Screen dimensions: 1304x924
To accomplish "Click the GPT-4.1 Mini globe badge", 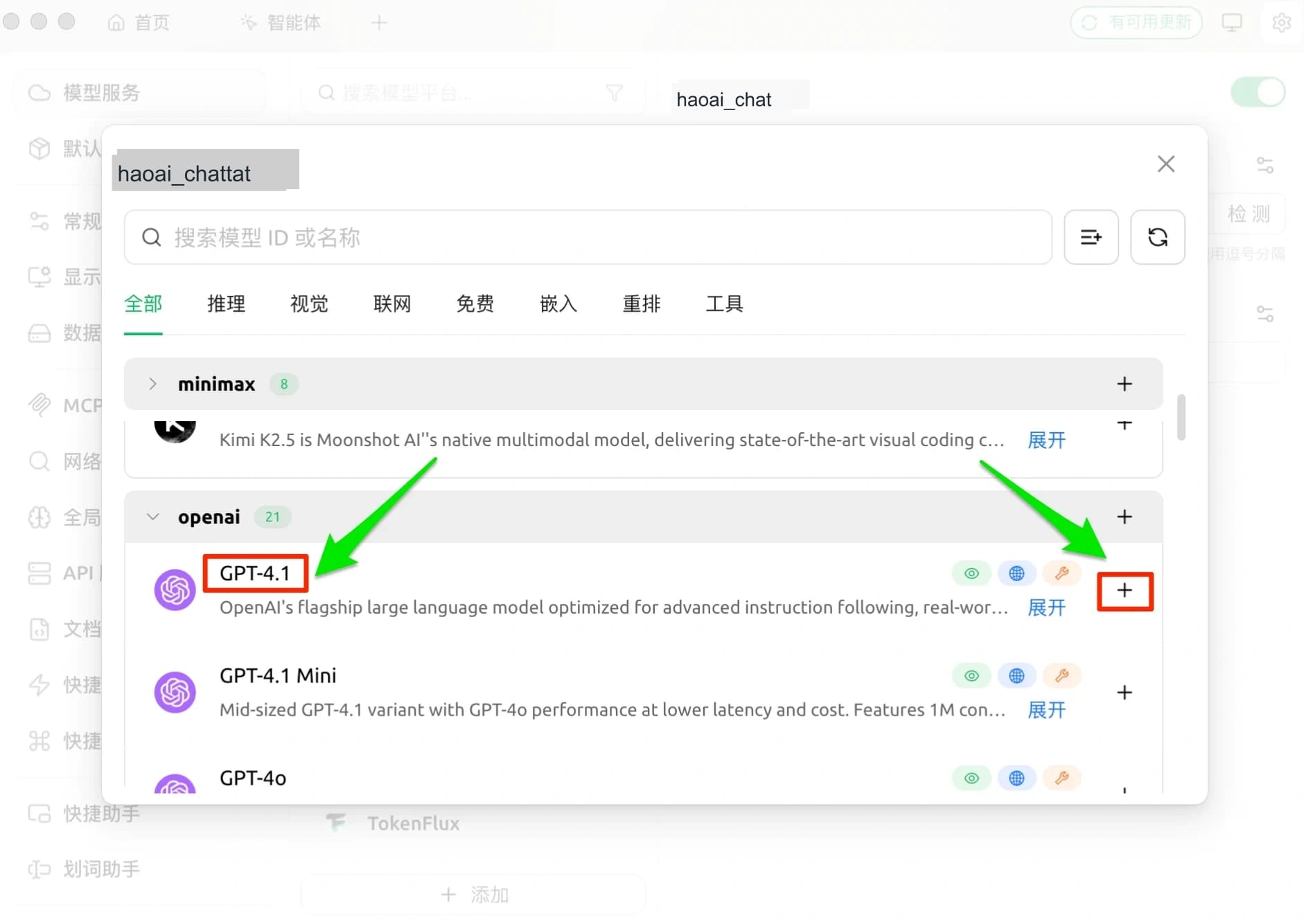I will click(1016, 676).
